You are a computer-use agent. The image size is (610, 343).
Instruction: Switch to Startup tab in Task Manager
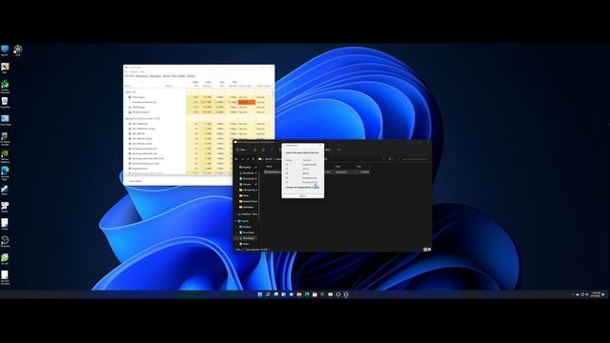pos(167,76)
